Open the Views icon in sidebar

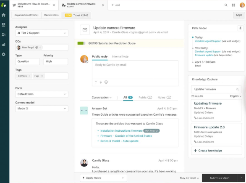pos(3,25)
